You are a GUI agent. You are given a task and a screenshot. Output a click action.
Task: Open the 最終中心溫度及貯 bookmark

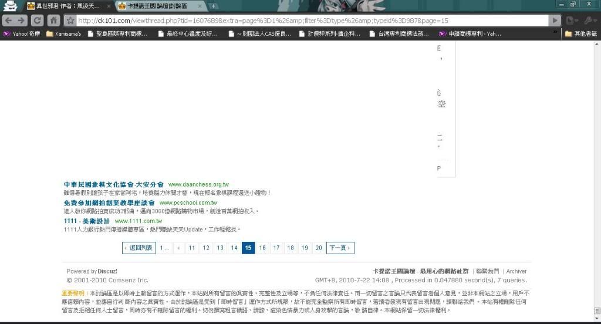188,33
